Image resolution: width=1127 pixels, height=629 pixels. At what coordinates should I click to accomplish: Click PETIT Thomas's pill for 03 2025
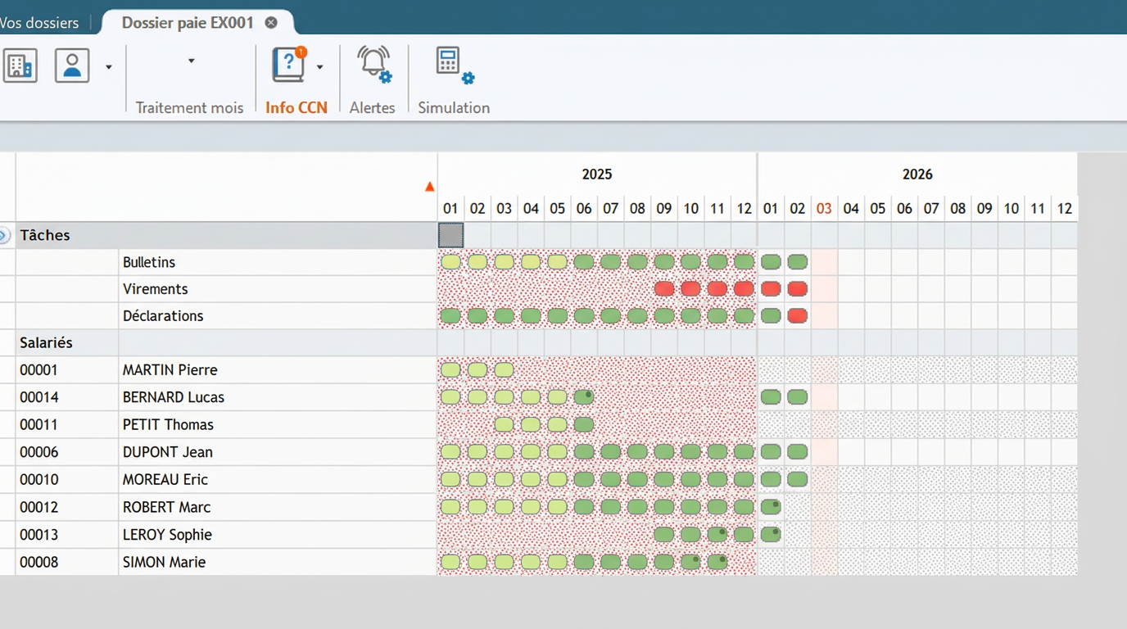click(504, 424)
